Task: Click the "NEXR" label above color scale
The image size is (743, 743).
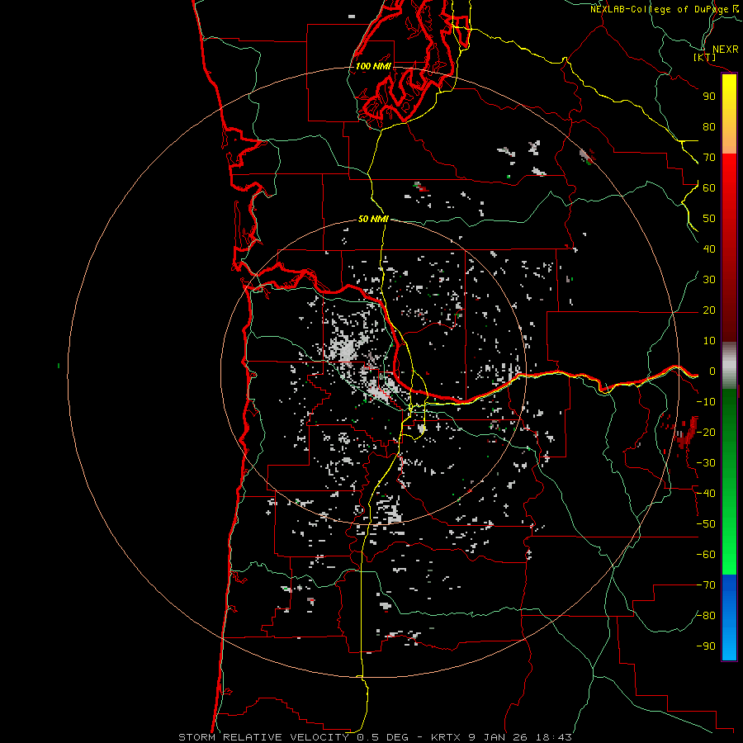Action: coord(726,50)
